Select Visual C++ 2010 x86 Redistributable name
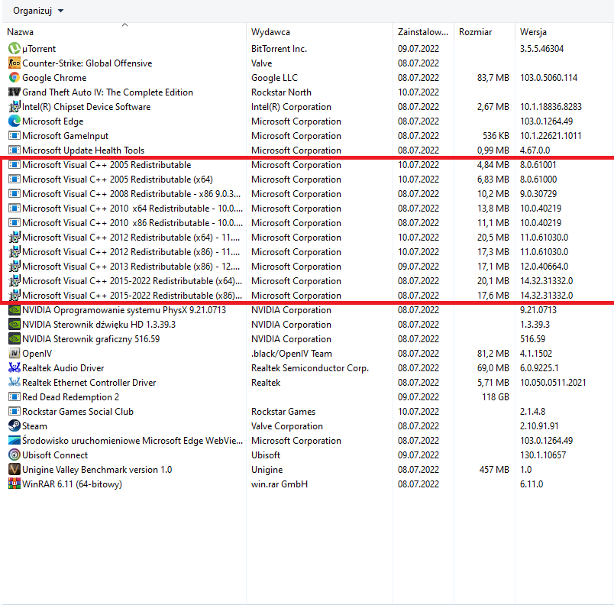Screen dimensions: 614x605 [132, 223]
